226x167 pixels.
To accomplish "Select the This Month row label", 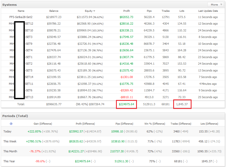I will tap(10, 151).
